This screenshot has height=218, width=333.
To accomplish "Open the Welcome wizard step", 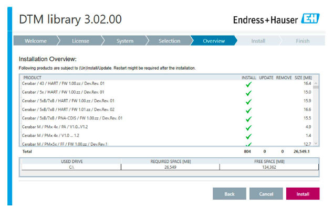I will [x=36, y=41].
